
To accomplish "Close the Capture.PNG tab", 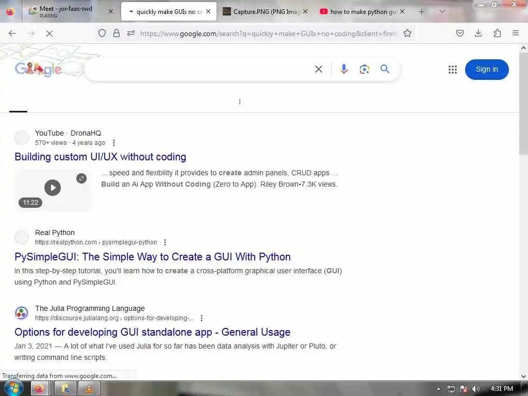I will (x=305, y=11).
